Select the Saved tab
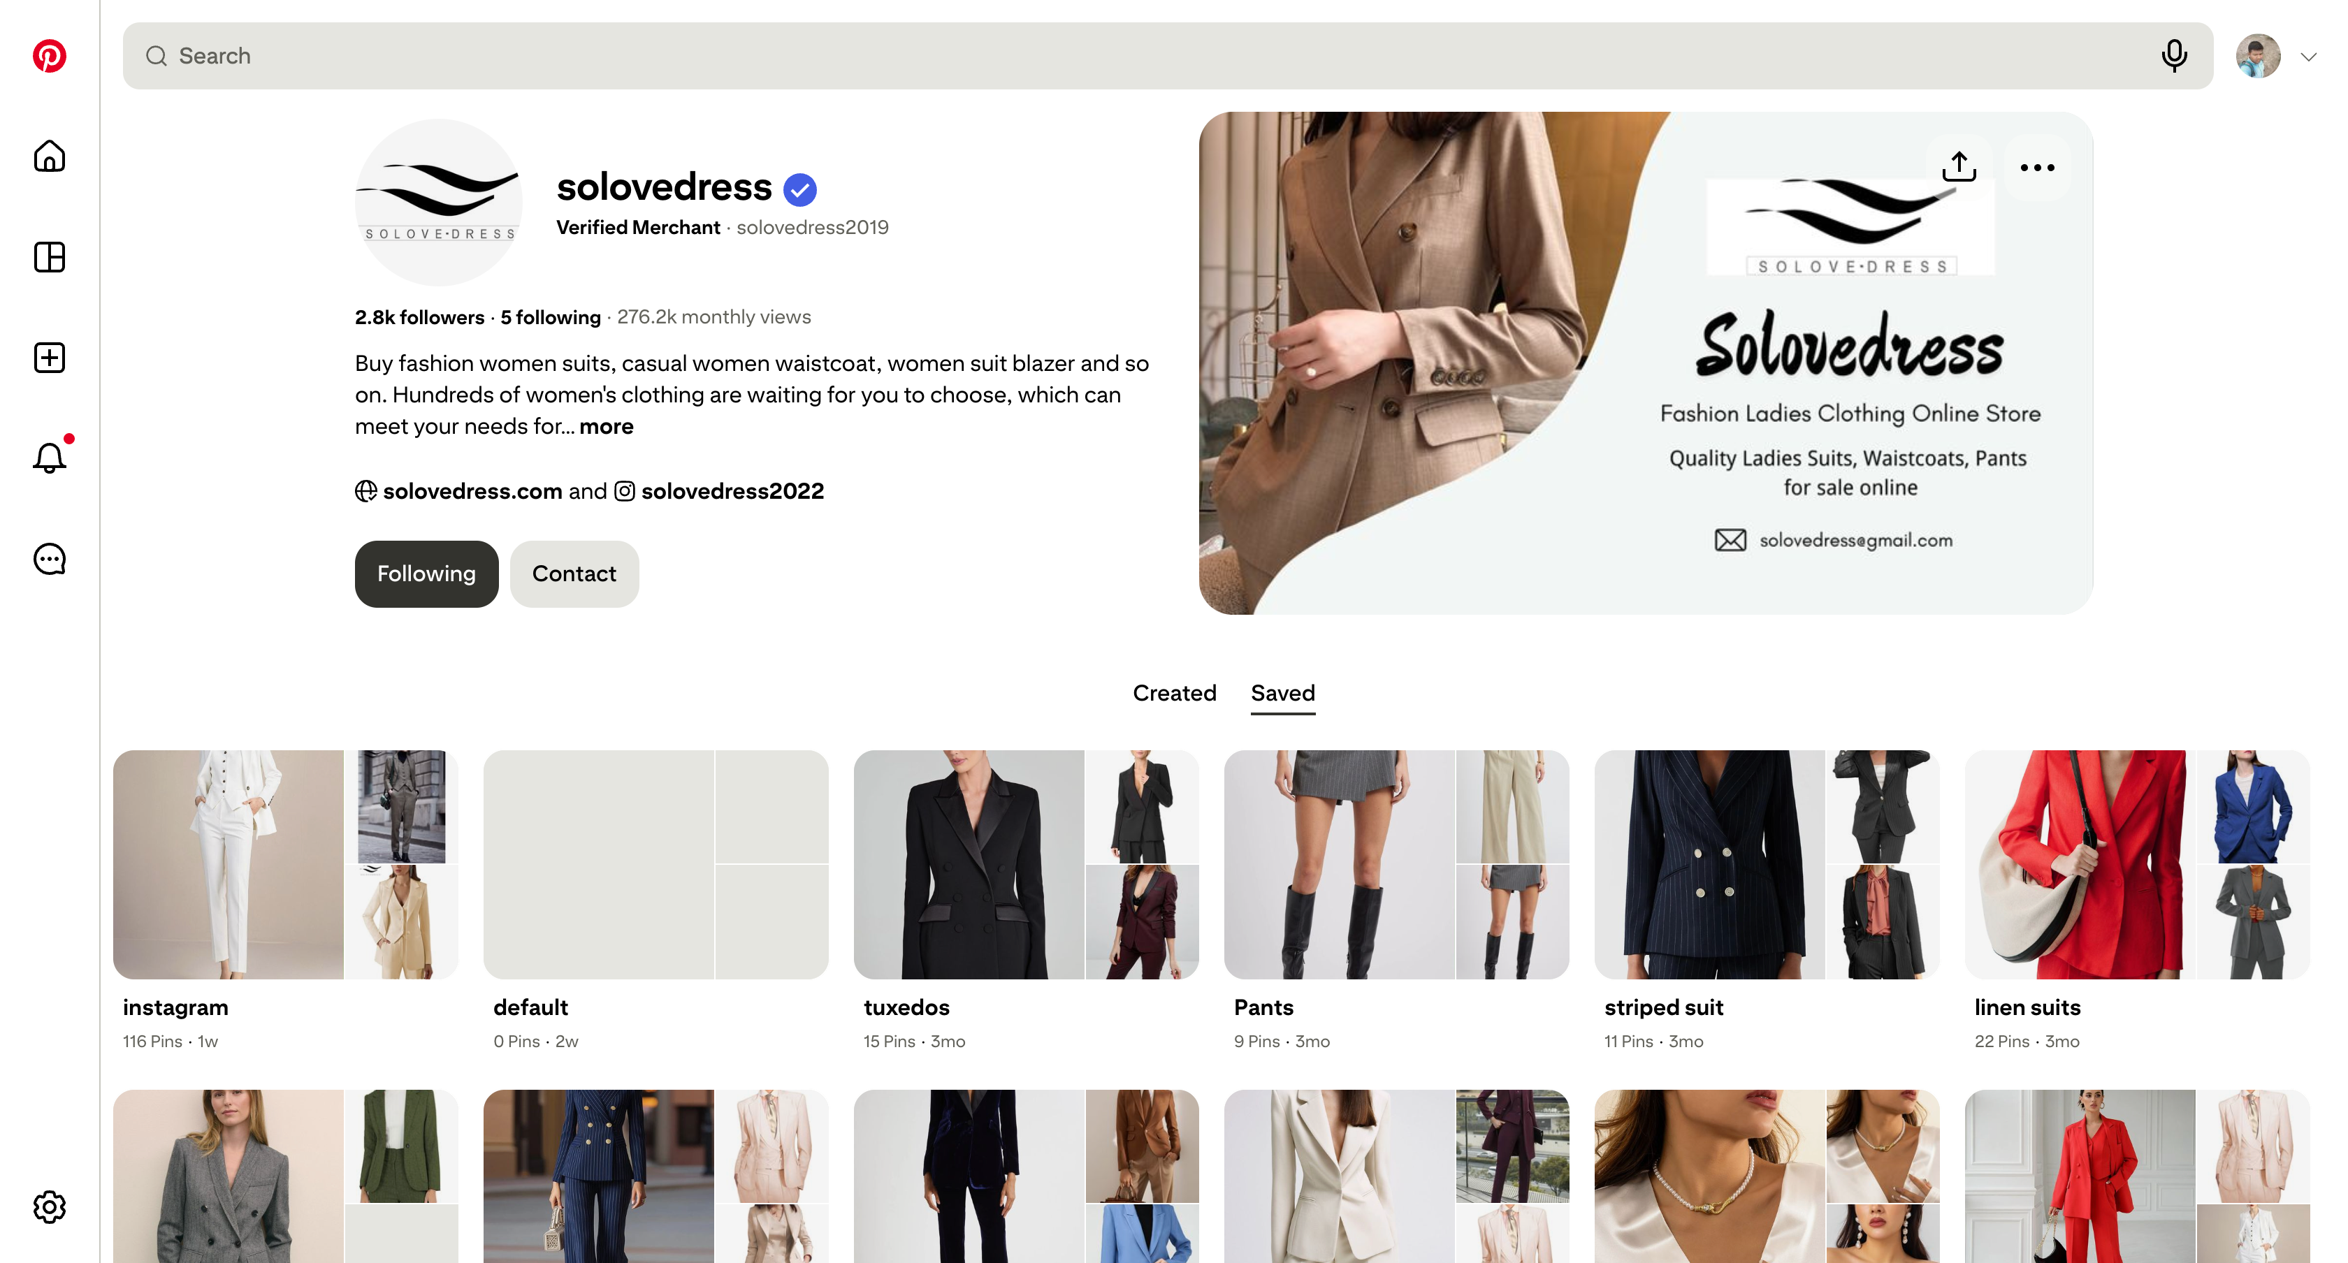2348x1263 pixels. [x=1282, y=692]
